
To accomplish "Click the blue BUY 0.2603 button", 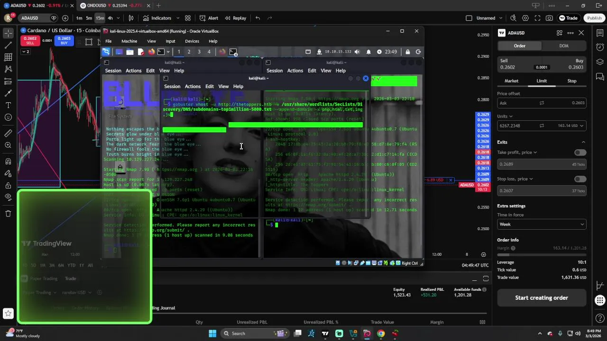I will pos(64,41).
